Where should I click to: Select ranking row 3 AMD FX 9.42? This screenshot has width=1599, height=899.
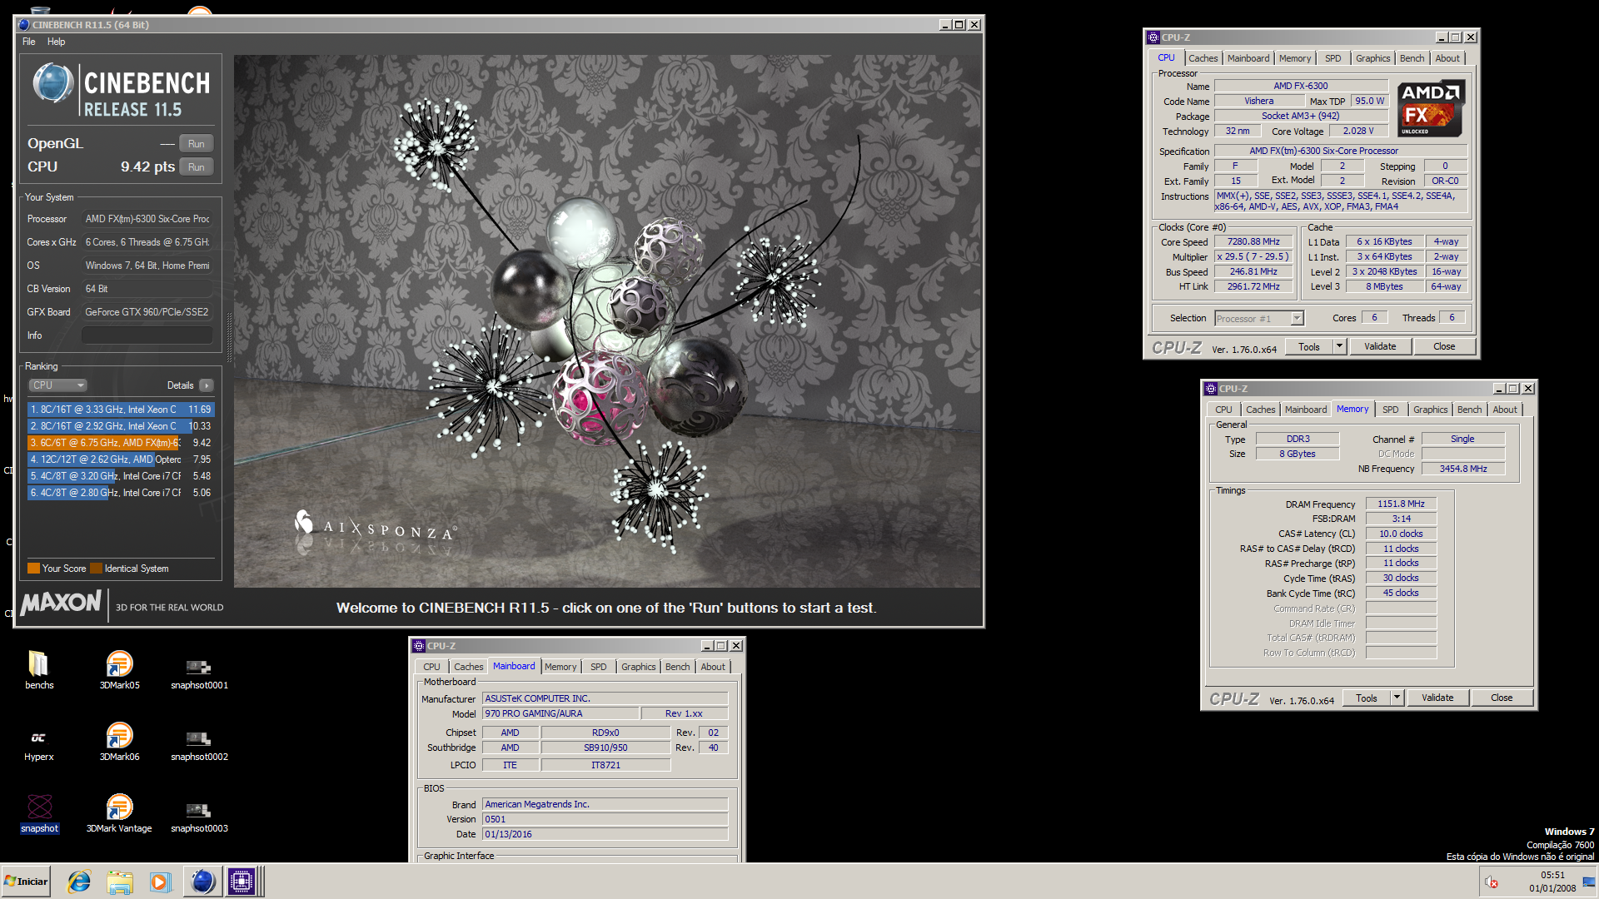click(121, 443)
